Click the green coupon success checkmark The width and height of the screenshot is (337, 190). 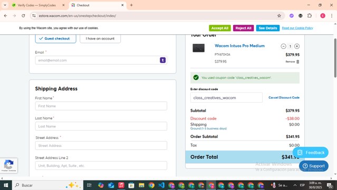tap(196, 77)
